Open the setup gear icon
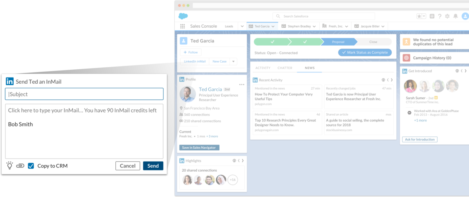 click(x=448, y=16)
